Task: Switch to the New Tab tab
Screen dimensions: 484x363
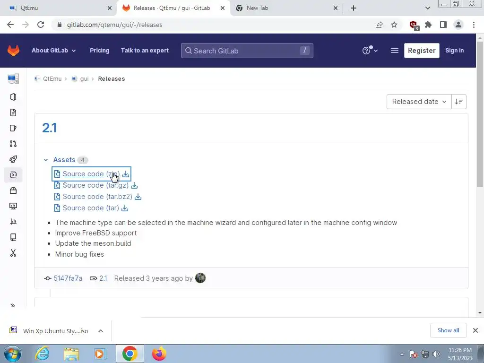Action: (286, 8)
